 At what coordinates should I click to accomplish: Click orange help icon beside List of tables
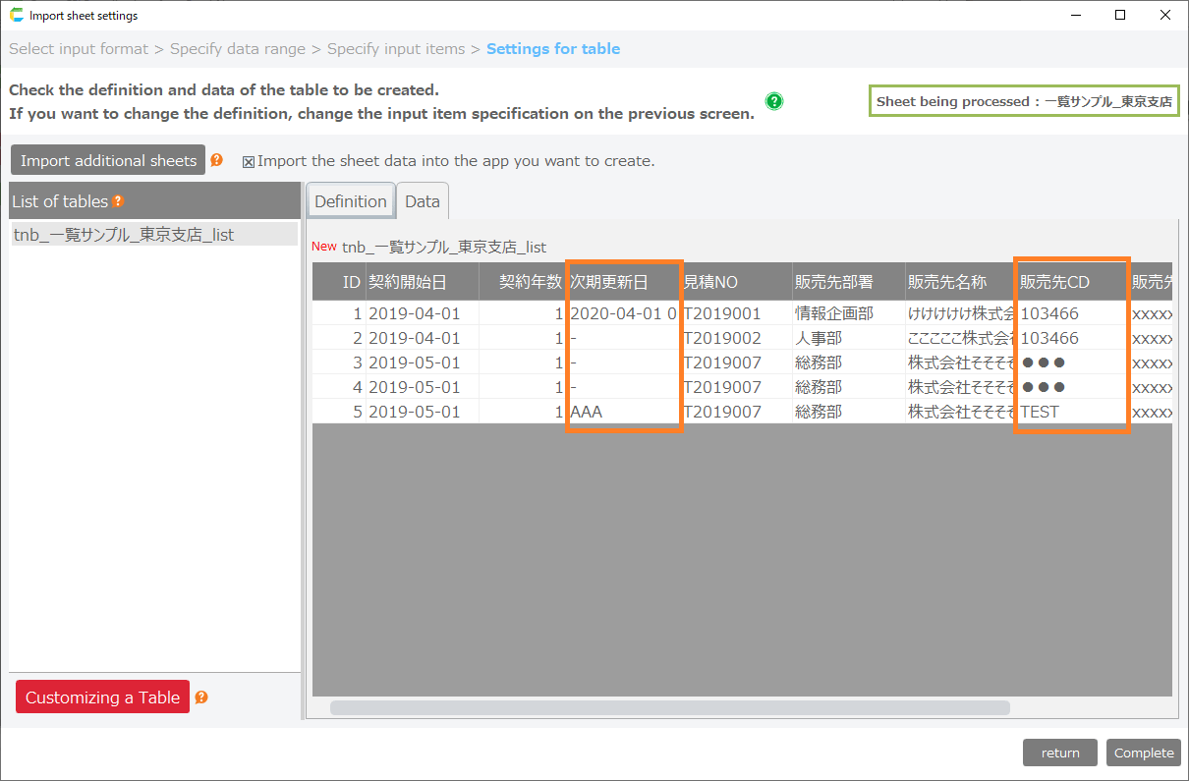[118, 201]
